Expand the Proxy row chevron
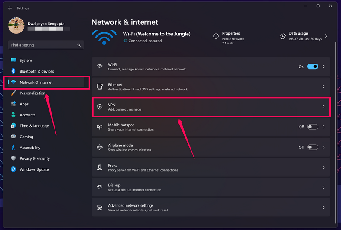The width and height of the screenshot is (341, 230). (324, 168)
